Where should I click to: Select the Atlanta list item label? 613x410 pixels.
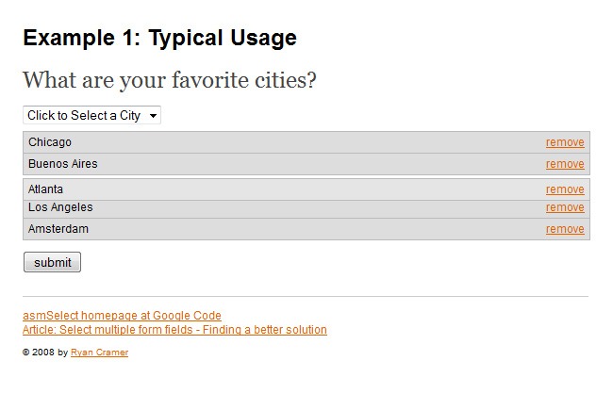coord(46,189)
